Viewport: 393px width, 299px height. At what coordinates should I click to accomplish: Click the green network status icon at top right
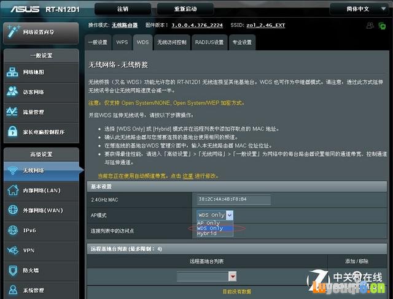[x=382, y=26]
